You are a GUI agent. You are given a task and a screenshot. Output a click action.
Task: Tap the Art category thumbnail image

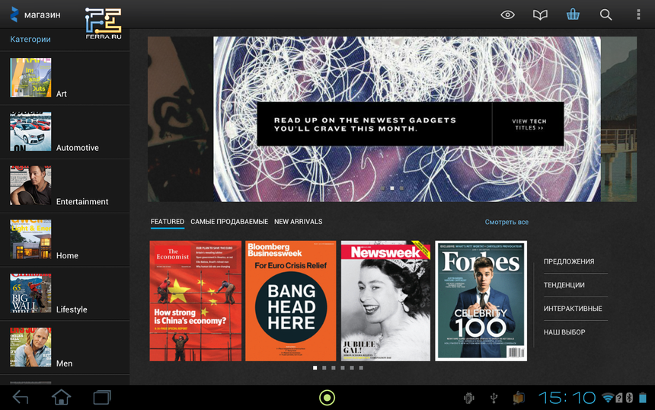(30, 78)
